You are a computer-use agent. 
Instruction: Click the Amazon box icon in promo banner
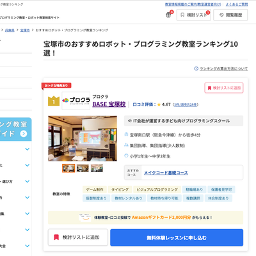85,218
